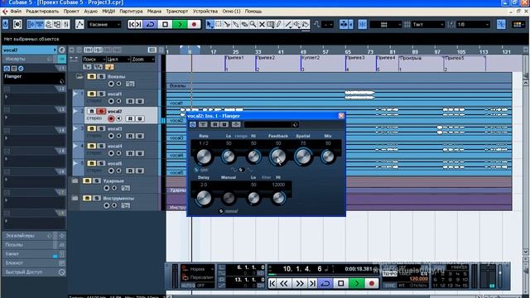The image size is (530, 298).
Task: Open Quick Access section in Inspector
Action: click(34, 272)
